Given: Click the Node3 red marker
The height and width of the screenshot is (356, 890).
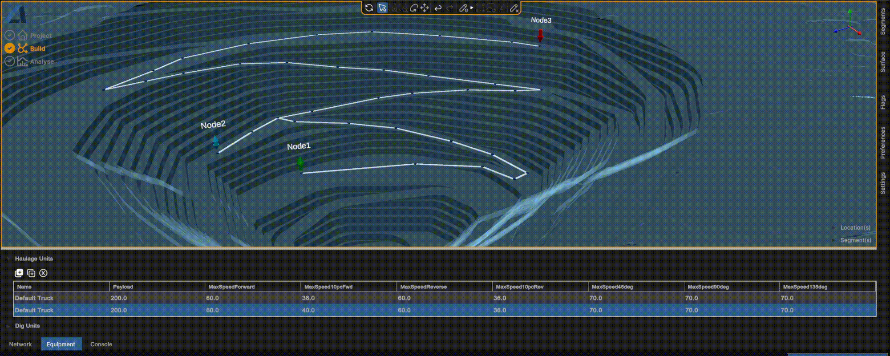Looking at the screenshot, I should [540, 36].
